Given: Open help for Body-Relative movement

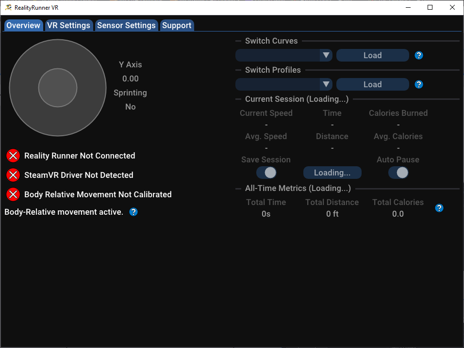Looking at the screenshot, I should click(x=133, y=212).
